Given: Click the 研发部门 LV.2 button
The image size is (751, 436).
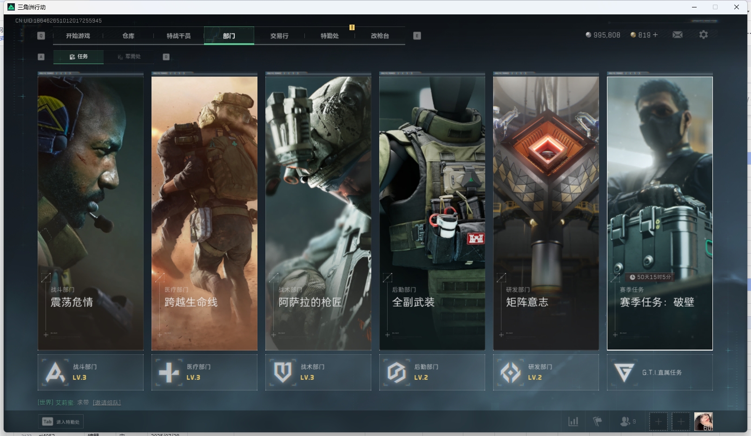Looking at the screenshot, I should (546, 372).
